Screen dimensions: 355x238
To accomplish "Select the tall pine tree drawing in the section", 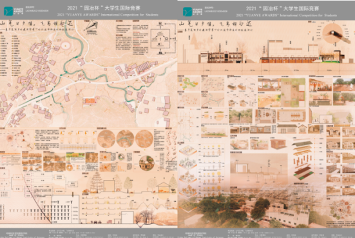I will 97,182.
